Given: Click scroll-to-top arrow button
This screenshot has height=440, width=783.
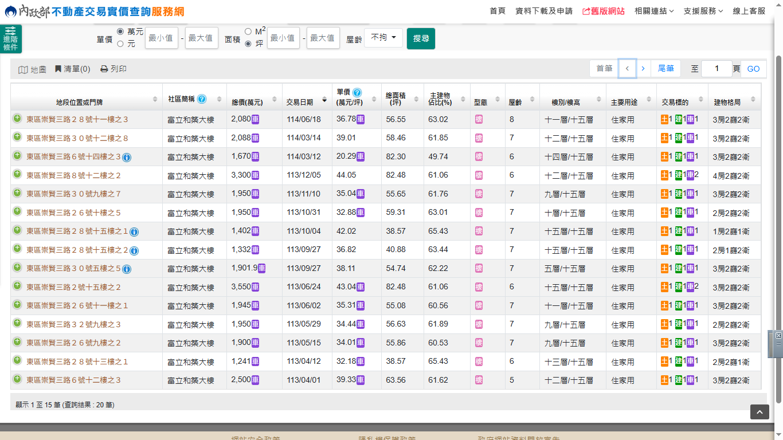Looking at the screenshot, I should coord(759,412).
